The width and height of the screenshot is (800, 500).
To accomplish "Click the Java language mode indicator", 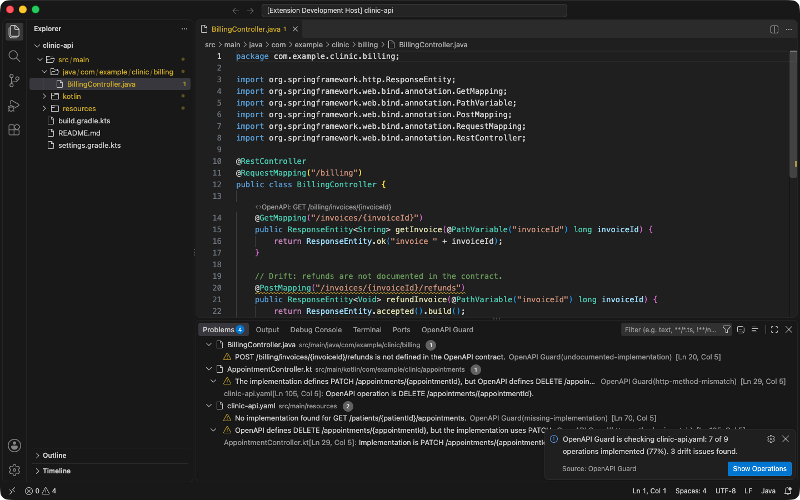I will tap(768, 491).
